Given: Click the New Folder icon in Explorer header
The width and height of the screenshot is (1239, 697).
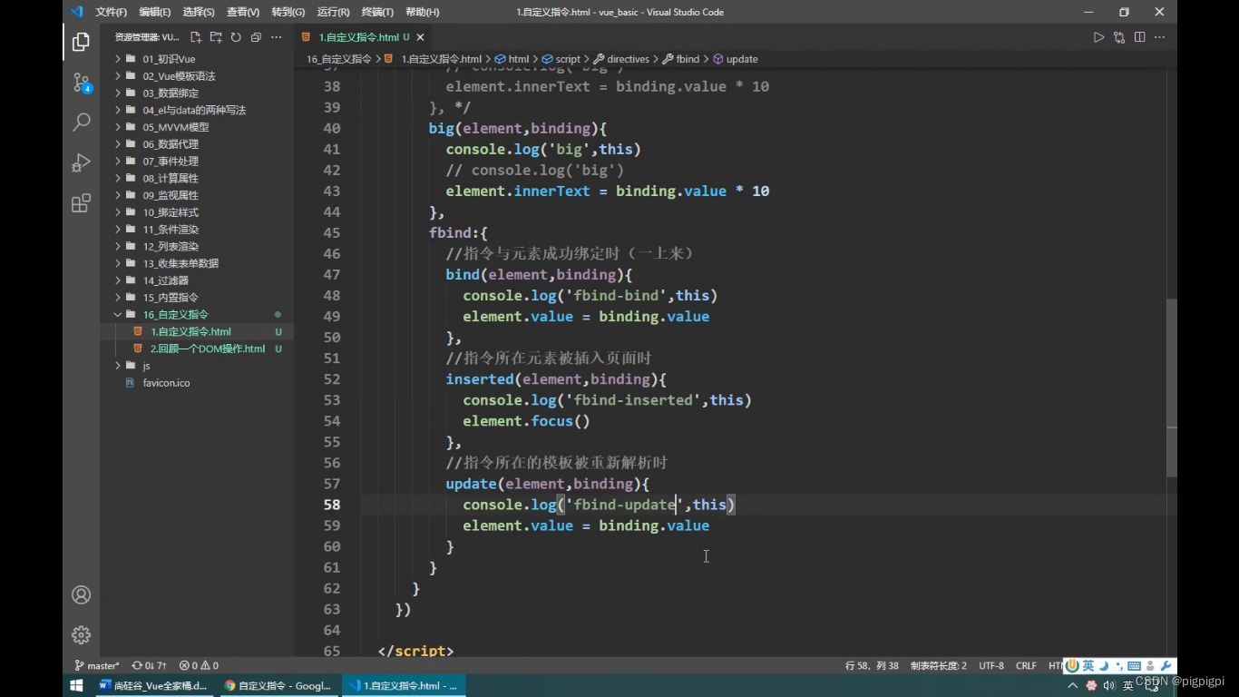Looking at the screenshot, I should coord(216,37).
